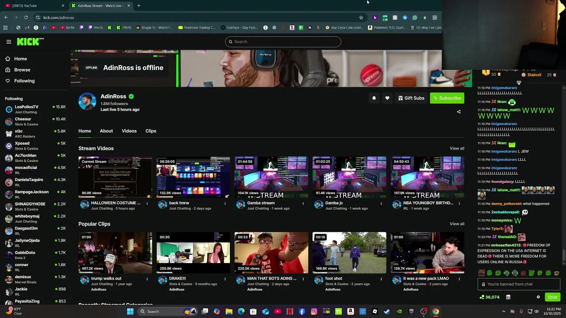This screenshot has height=318, width=566.
Task: Collapse the chat pinned gifters bar
Action: pyautogui.click(x=519, y=83)
